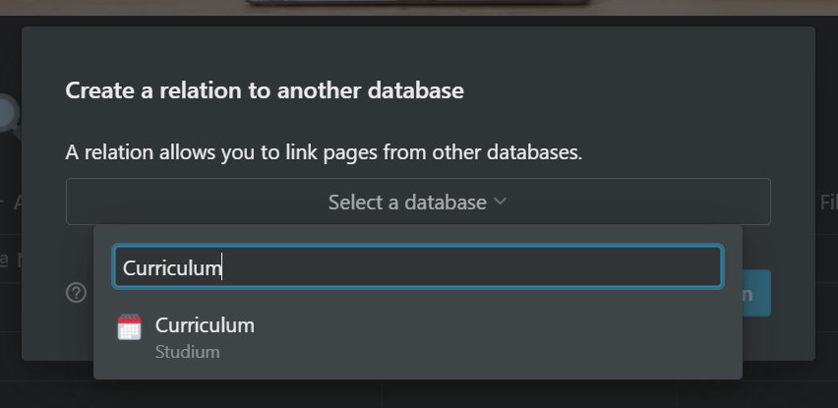This screenshot has width=838, height=408.
Task: Click the Create a relation heading
Action: [265, 90]
